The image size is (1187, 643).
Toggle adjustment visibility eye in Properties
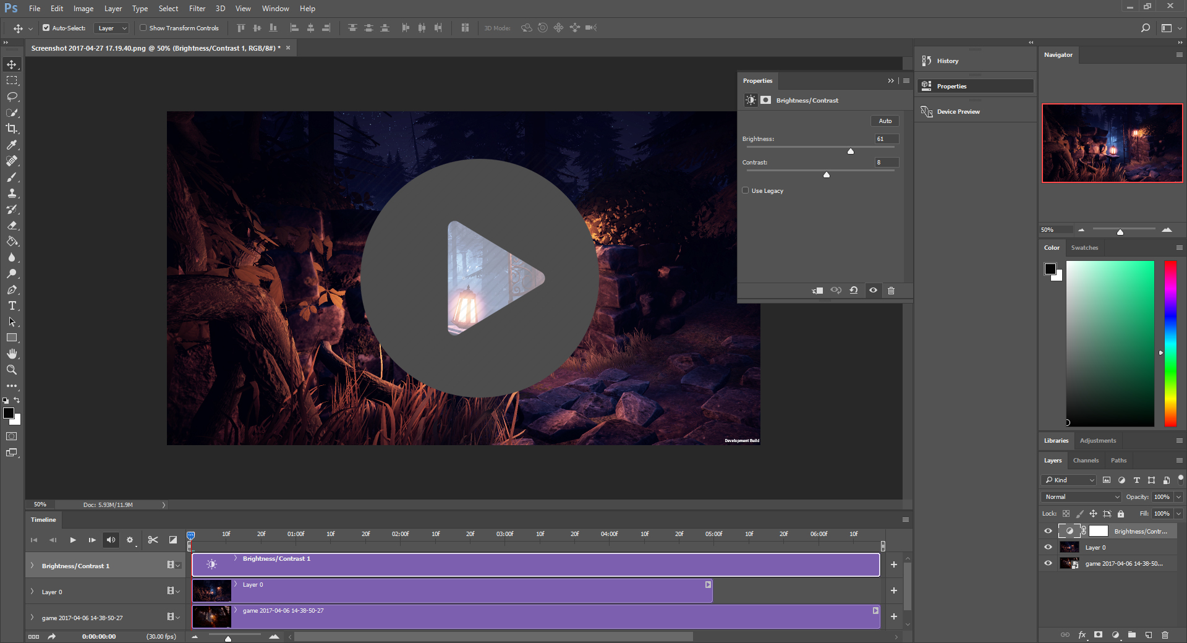click(x=873, y=291)
